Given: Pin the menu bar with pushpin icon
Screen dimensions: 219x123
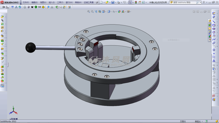Looking at the screenshot, I should (x=97, y=2).
